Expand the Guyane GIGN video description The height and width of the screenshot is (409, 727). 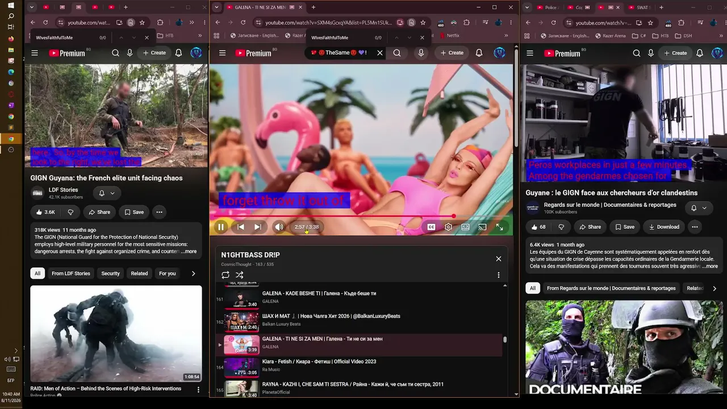(710, 266)
